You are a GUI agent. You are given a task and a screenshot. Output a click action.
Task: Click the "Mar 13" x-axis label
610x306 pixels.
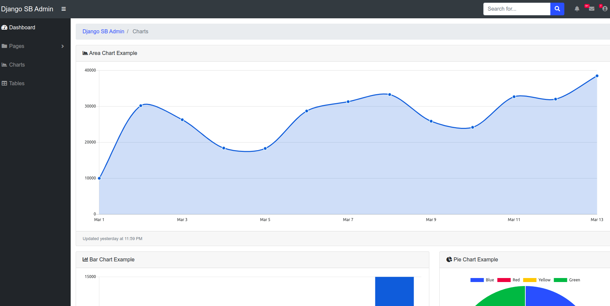point(597,220)
